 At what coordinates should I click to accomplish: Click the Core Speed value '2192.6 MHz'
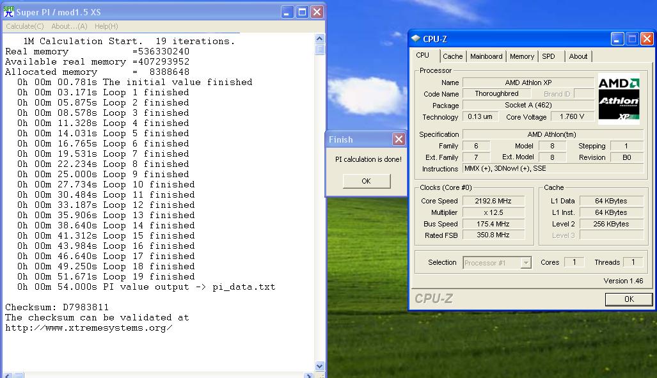point(493,201)
